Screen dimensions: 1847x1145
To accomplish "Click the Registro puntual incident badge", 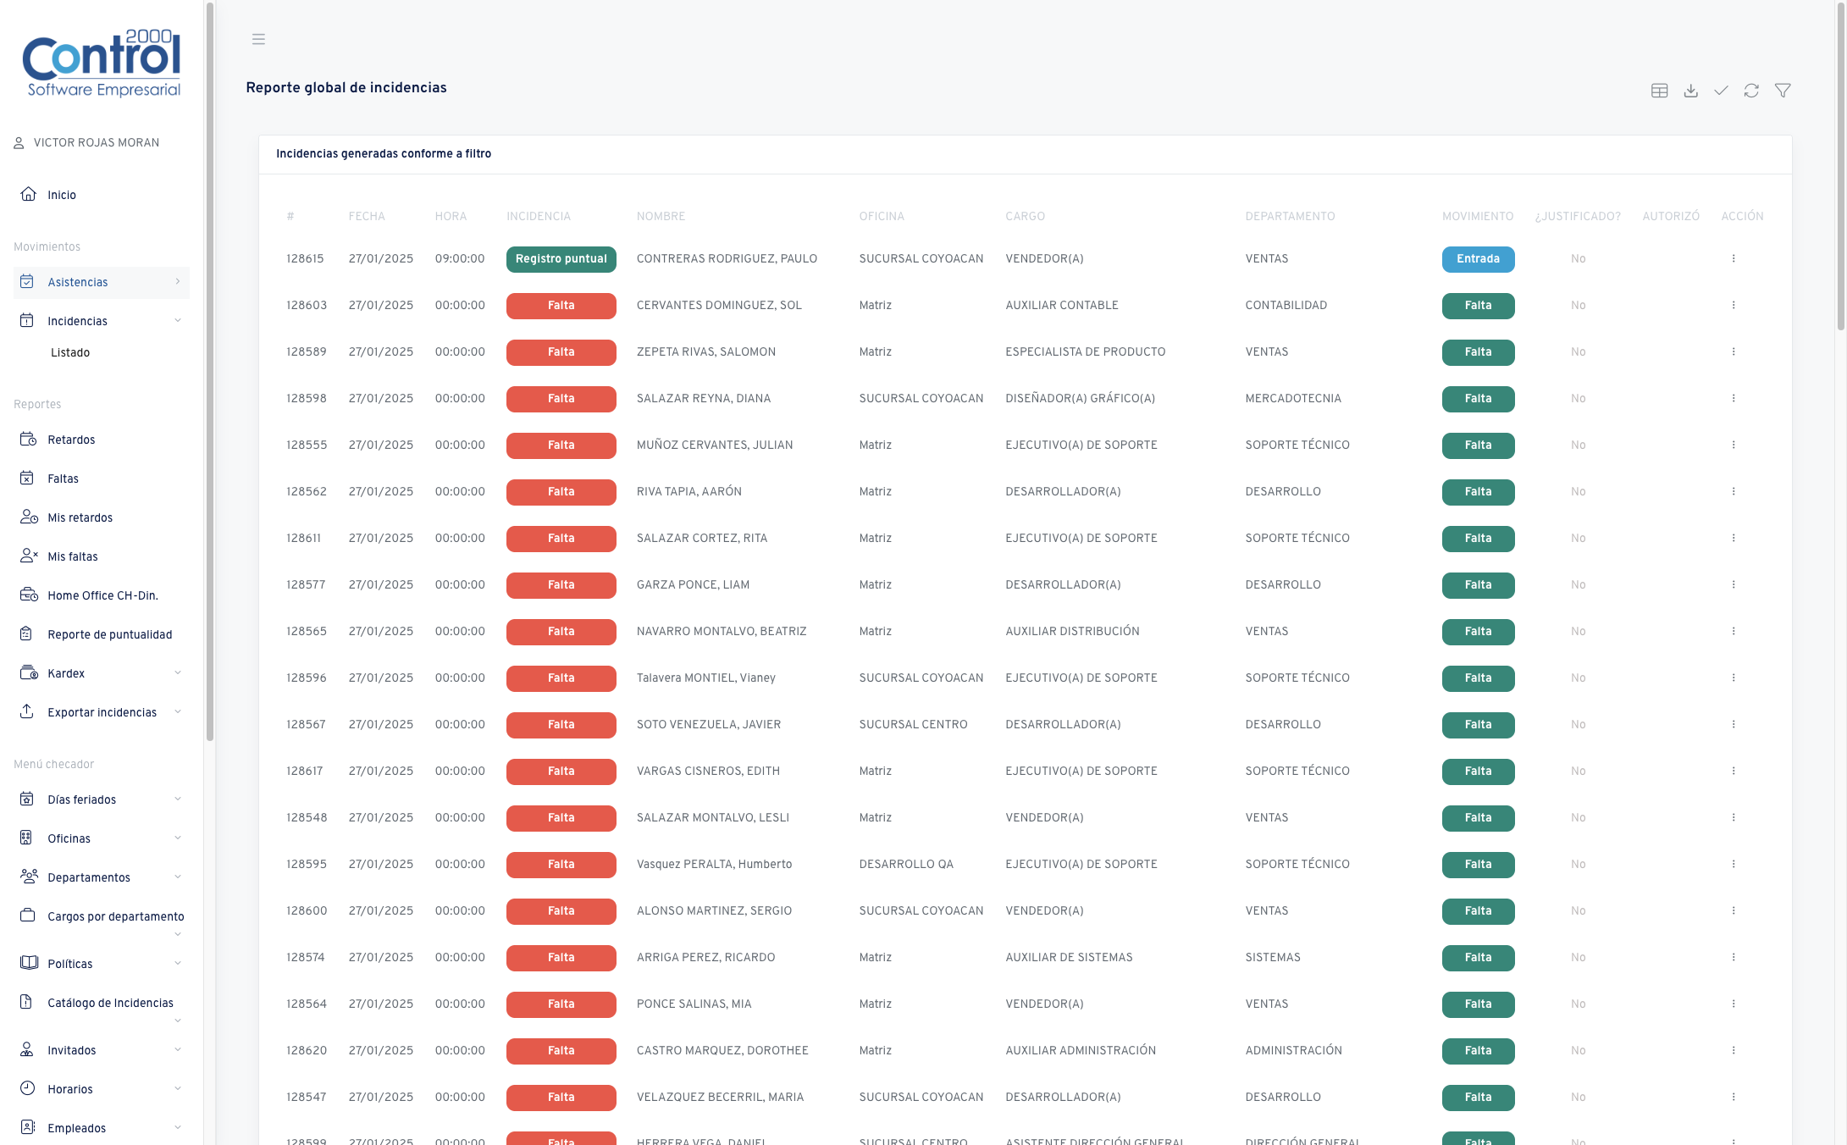I will point(561,259).
